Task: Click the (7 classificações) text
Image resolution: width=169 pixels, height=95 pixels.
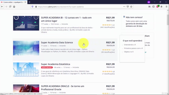Action: [109, 74]
